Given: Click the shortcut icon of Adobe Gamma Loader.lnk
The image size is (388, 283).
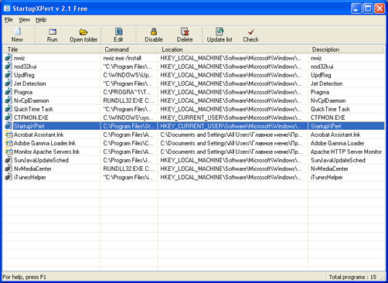Looking at the screenshot, I should coord(9,143).
